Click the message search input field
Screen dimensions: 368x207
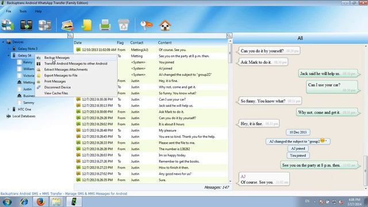pos(149,36)
